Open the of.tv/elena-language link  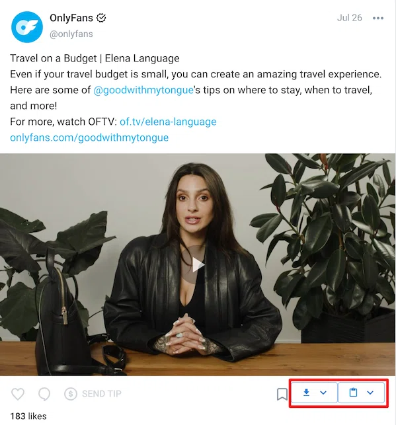[168, 122]
